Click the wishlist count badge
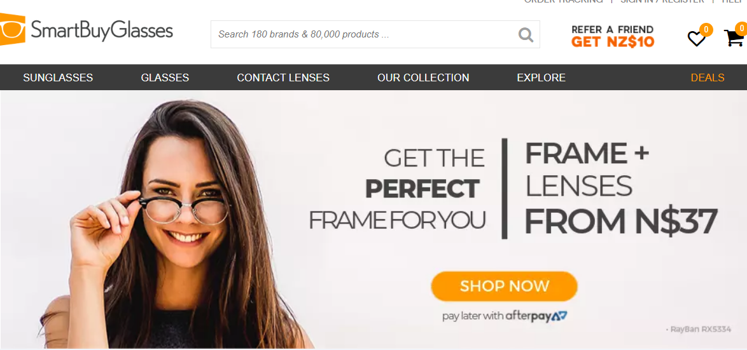 click(706, 30)
